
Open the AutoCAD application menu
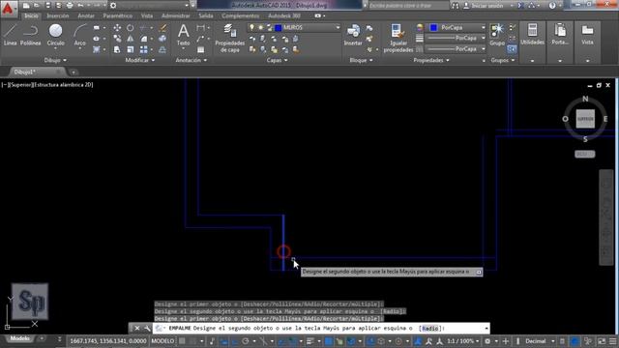coord(8,8)
